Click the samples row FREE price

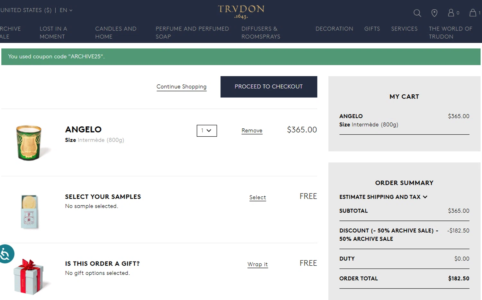pos(308,196)
